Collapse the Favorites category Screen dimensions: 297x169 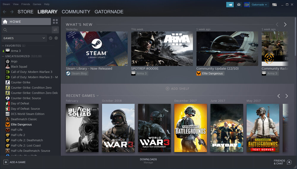tap(3, 45)
